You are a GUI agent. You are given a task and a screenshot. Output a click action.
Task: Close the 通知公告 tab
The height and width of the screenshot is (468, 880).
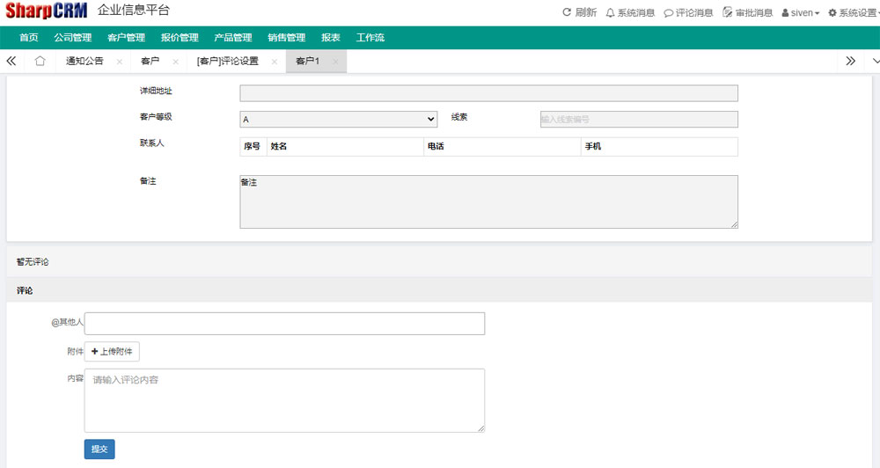(x=119, y=62)
